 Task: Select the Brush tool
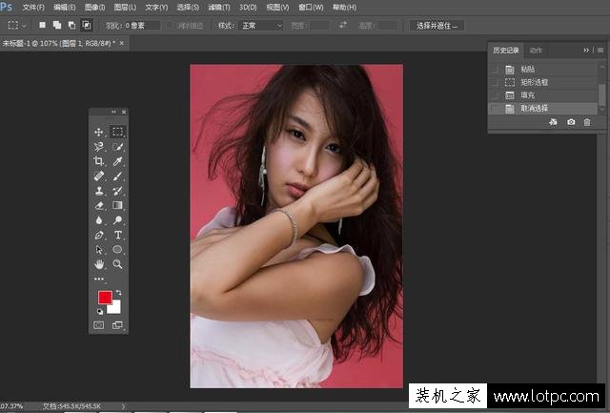[117, 176]
